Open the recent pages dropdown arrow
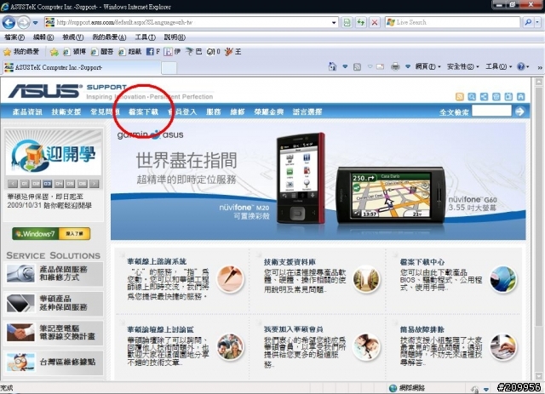545x394 pixels. [x=36, y=23]
